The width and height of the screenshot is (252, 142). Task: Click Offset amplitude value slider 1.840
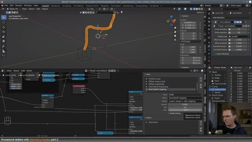pyautogui.click(x=239, y=43)
